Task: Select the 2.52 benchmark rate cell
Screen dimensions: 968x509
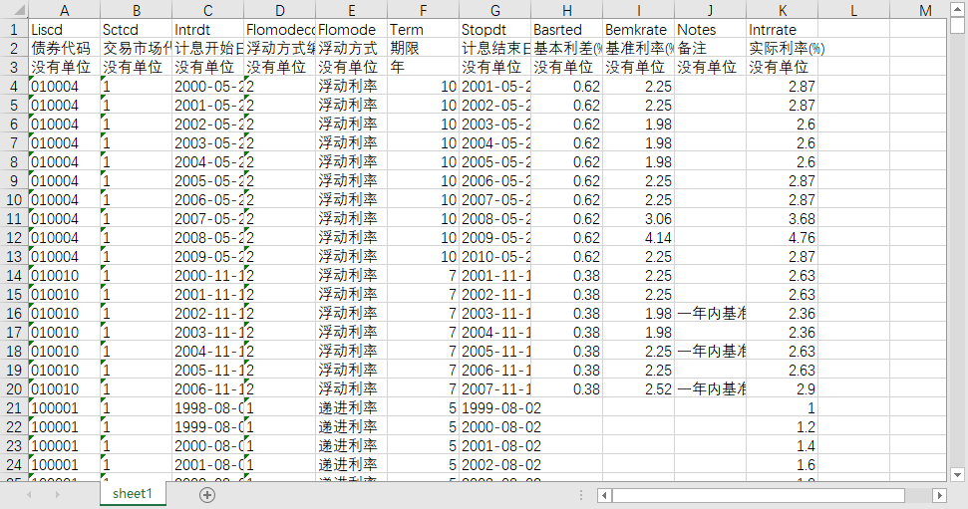Action: (x=638, y=389)
